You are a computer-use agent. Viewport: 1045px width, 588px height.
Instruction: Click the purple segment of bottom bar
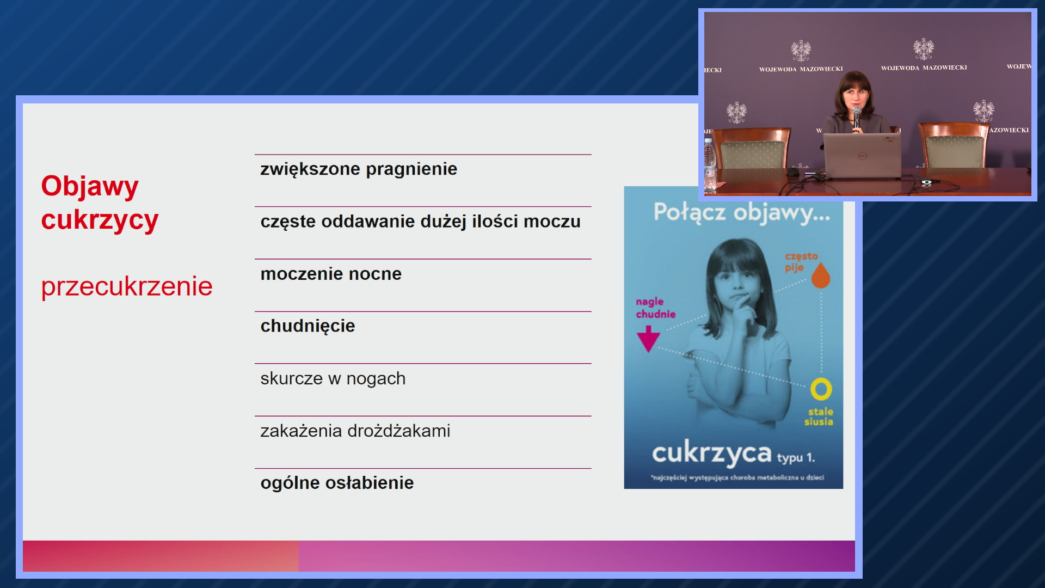tap(576, 556)
